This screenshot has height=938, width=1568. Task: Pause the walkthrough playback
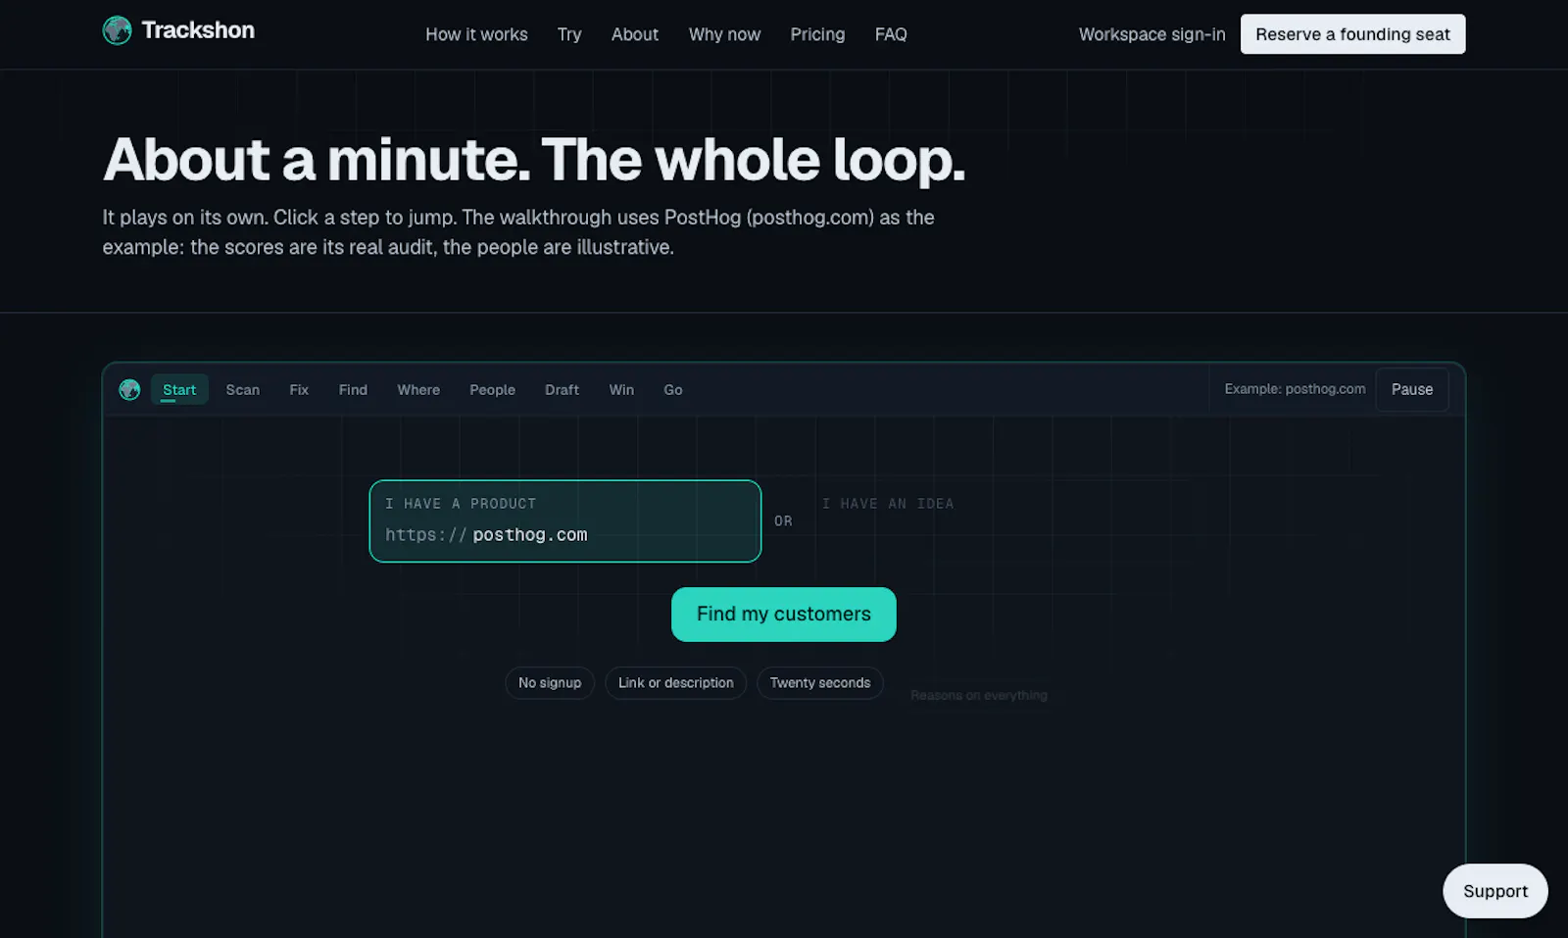1411,389
